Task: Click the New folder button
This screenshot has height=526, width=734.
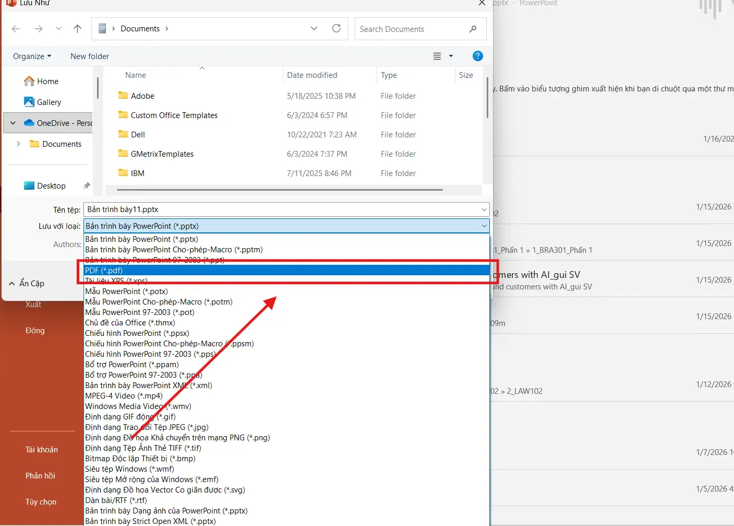Action: (90, 56)
